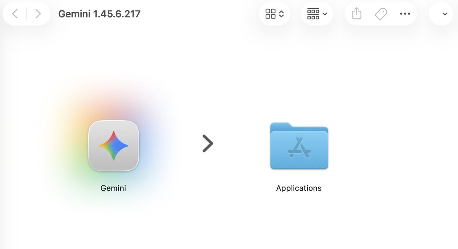Collapse the toolbar with the rightmost chevron
This screenshot has width=458, height=249.
pos(445,13)
